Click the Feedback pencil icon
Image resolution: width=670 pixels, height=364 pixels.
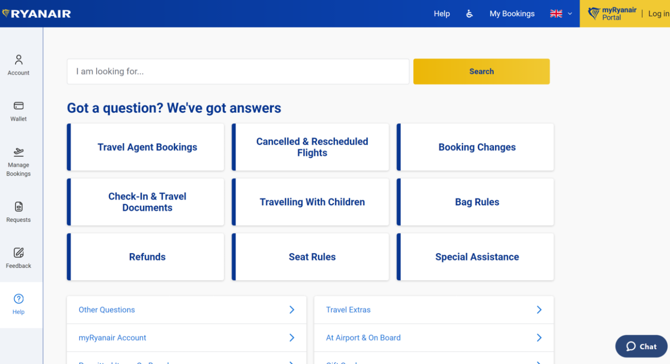19,253
